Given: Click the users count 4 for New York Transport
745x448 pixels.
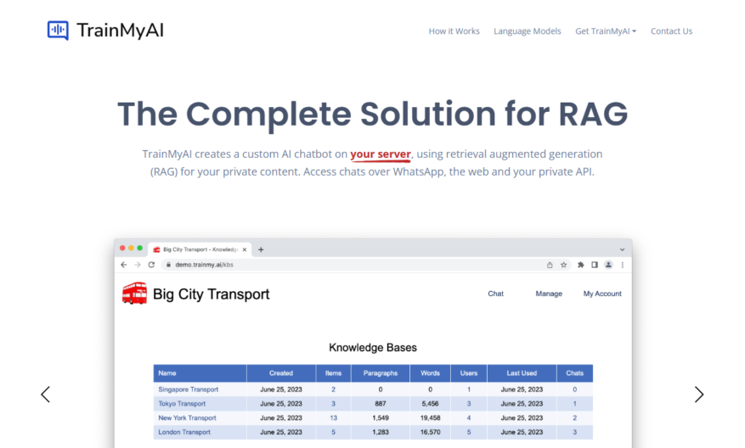Looking at the screenshot, I should tap(469, 418).
